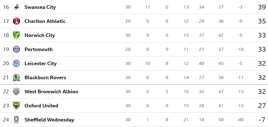The image size is (268, 127).
Task: Click the Leicester City fox badge
Action: [16, 64]
